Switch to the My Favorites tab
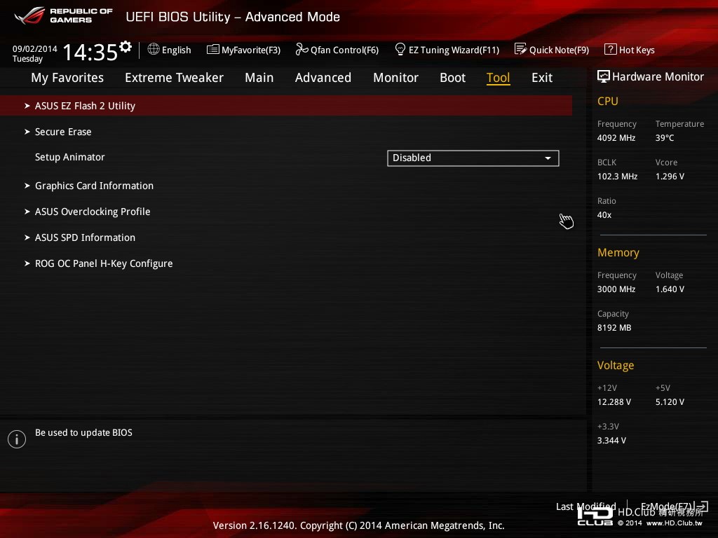Screen dimensions: 718x538 (67, 78)
